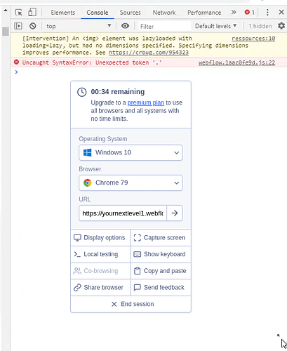Open the Default levels dropdown

point(215,26)
